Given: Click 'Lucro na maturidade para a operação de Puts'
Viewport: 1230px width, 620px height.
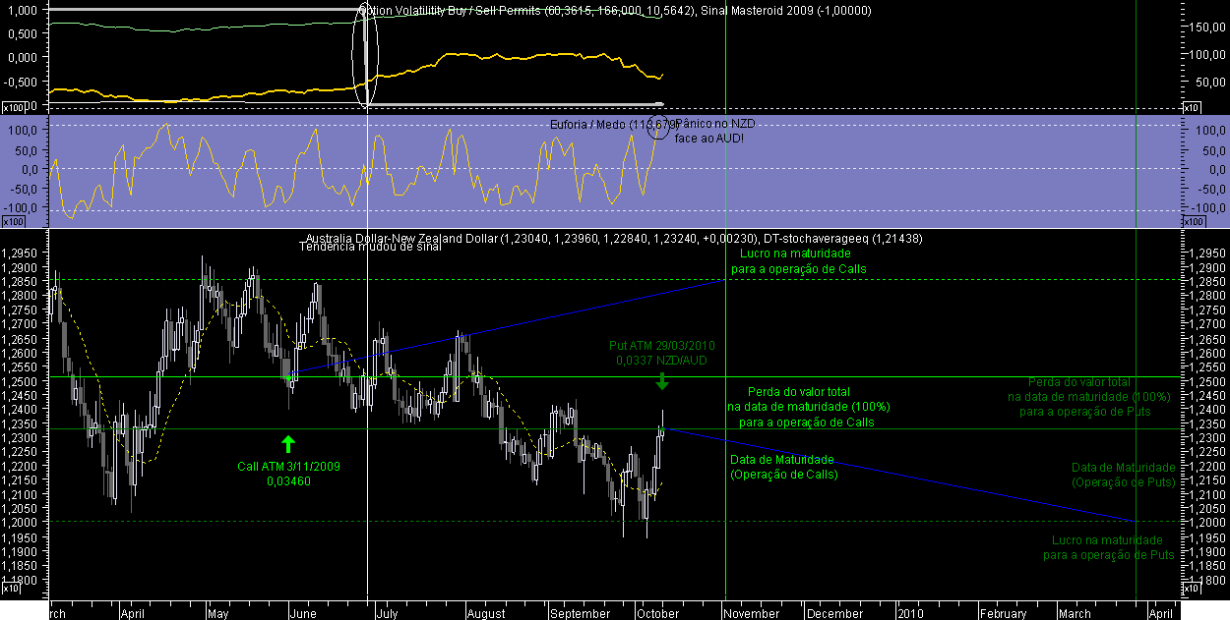Looking at the screenshot, I should [1108, 548].
